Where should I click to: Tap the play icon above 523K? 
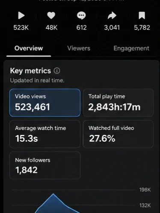21,15
